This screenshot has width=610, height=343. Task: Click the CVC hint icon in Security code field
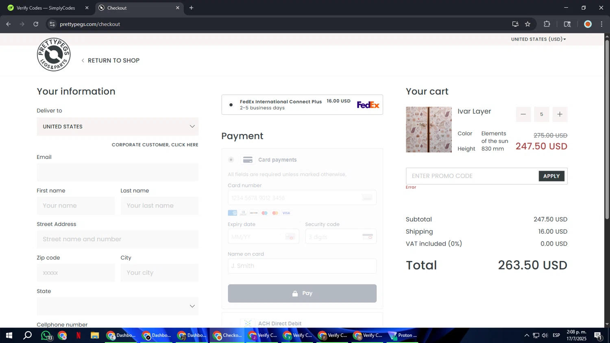coord(368,237)
